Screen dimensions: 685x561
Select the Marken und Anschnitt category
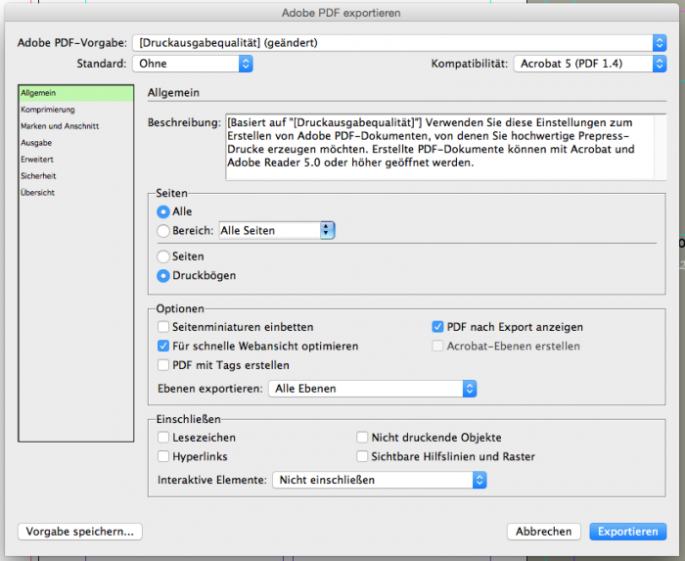tap(76, 126)
